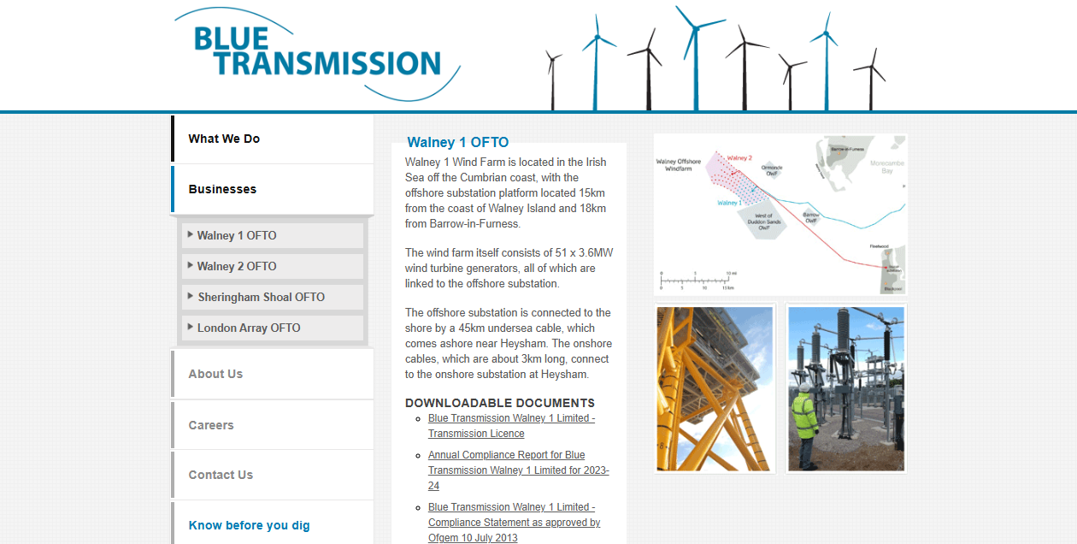Open the Compliance Statement approved by Ofgem
Screen dimensions: 1077x544
coord(514,522)
